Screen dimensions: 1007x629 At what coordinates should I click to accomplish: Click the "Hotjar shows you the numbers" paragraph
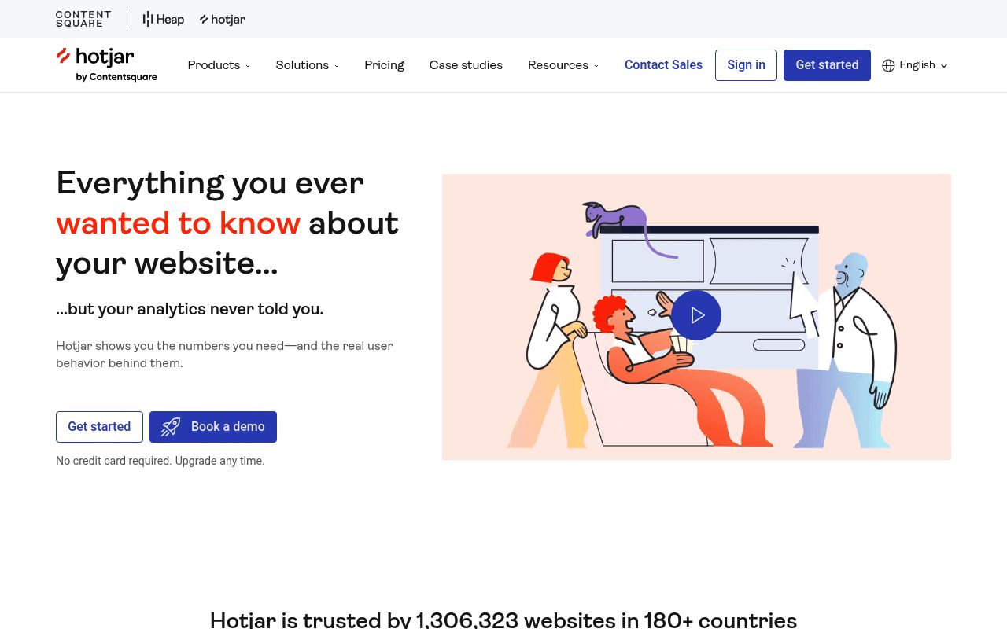224,355
